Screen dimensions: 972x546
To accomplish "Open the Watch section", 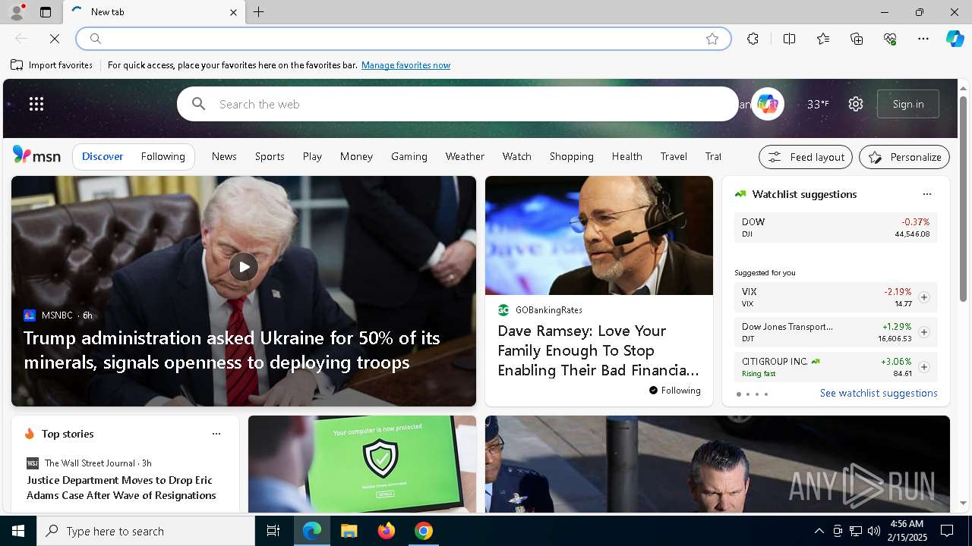I will [516, 156].
